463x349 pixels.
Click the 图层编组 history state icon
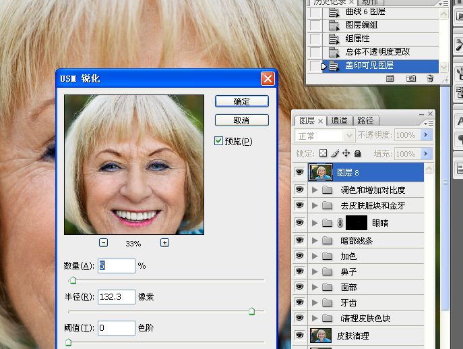point(334,26)
